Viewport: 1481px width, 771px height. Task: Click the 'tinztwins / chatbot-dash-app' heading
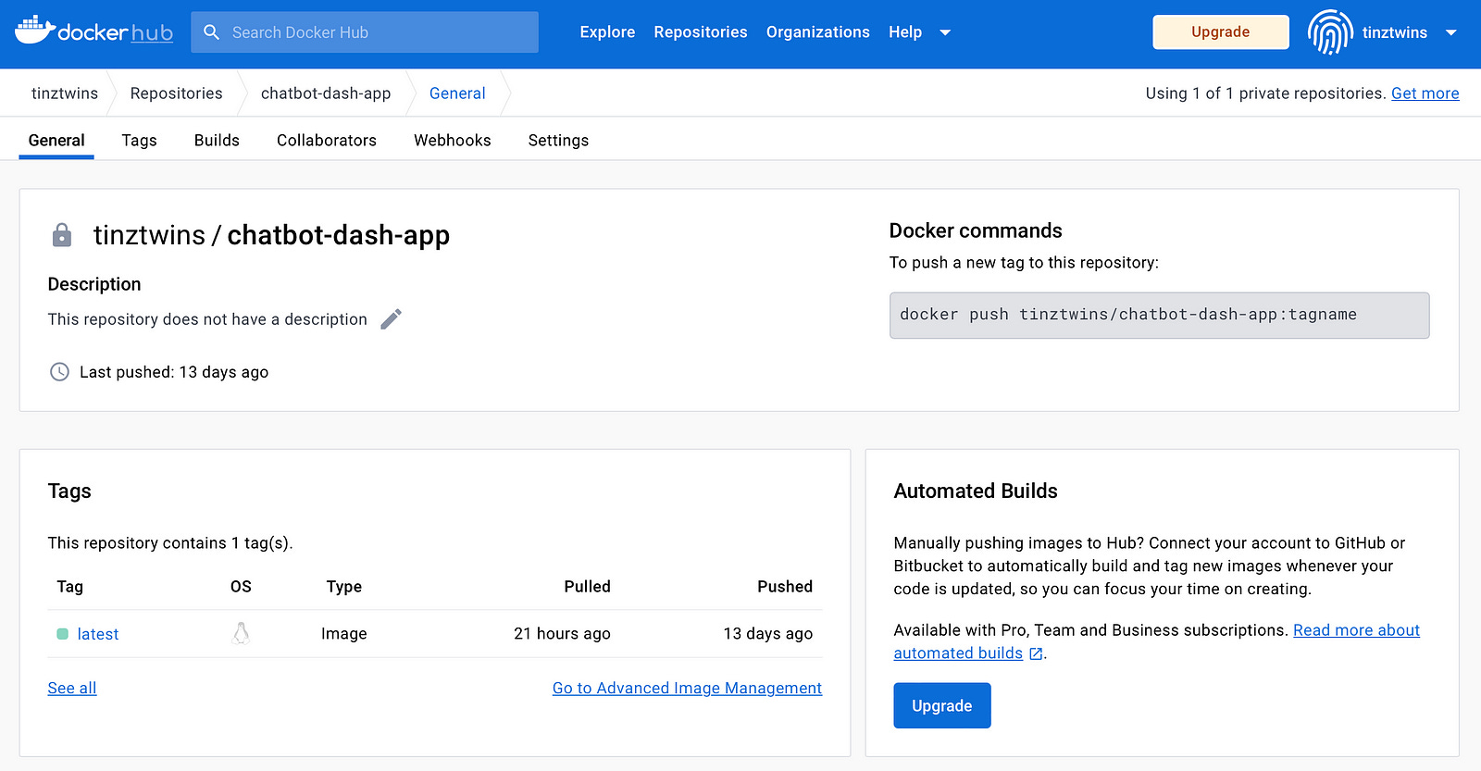point(271,235)
